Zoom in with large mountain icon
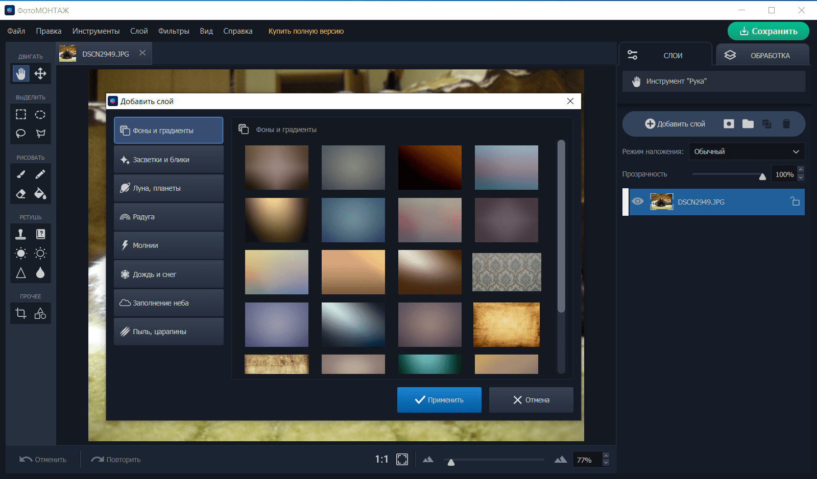This screenshot has width=817, height=479. tap(561, 459)
